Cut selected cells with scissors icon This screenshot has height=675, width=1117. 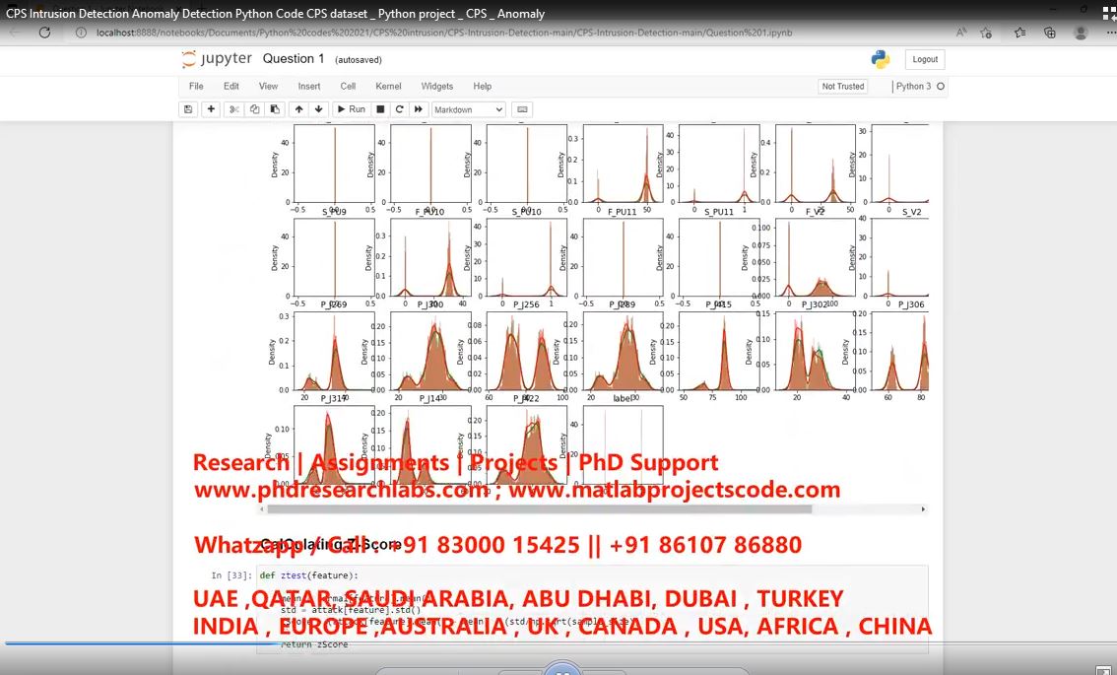(x=234, y=109)
